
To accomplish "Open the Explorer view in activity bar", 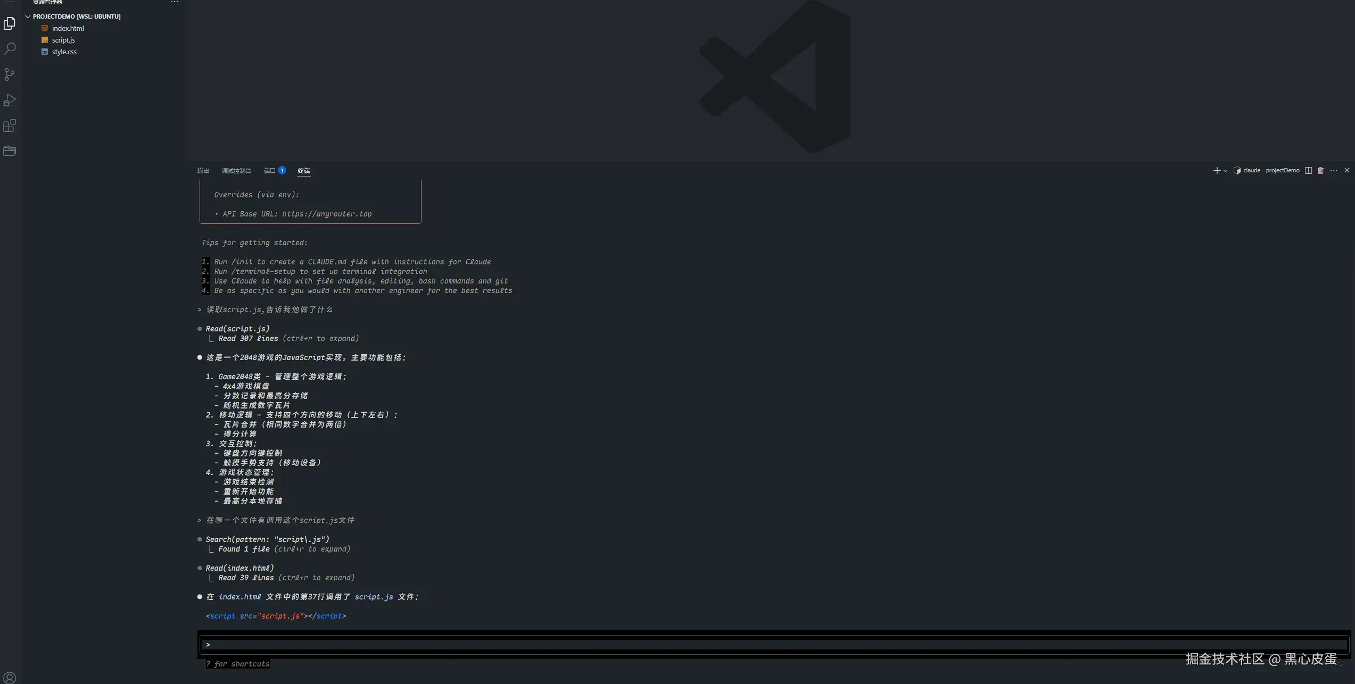I will tap(10, 23).
